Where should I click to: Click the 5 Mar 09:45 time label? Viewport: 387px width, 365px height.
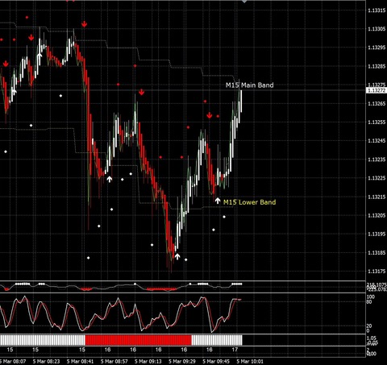point(216,361)
